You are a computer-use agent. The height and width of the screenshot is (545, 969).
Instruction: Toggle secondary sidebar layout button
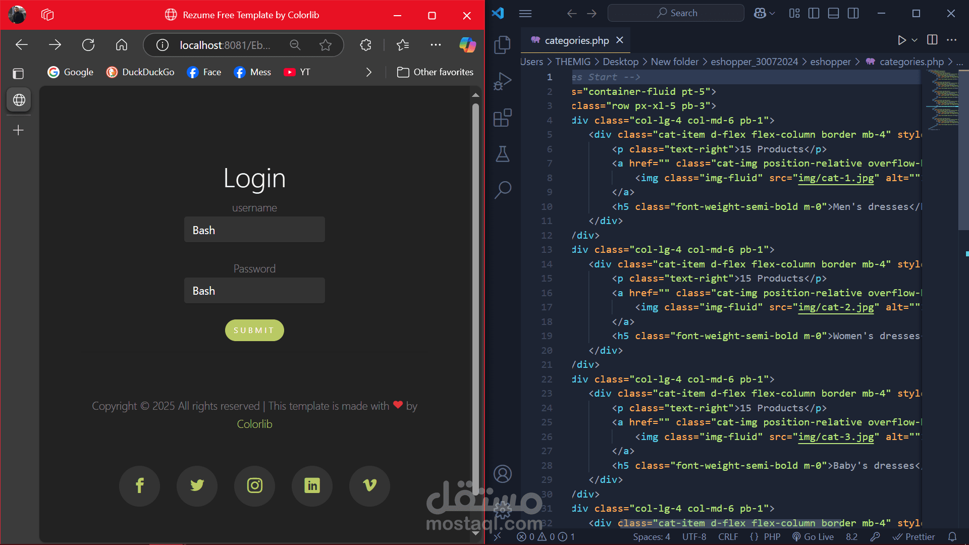point(853,14)
